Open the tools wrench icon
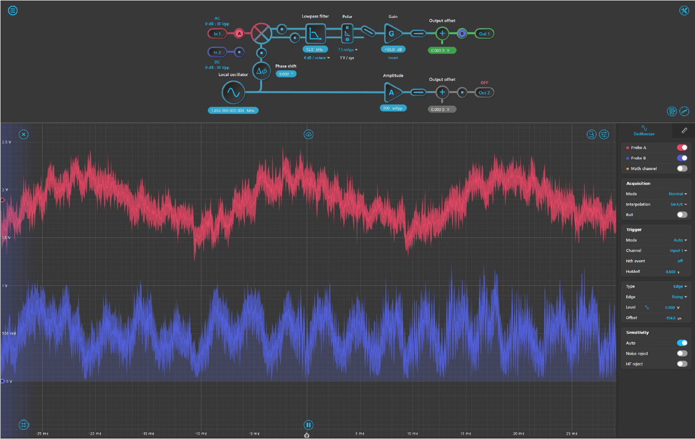The image size is (695, 439). coord(684,11)
